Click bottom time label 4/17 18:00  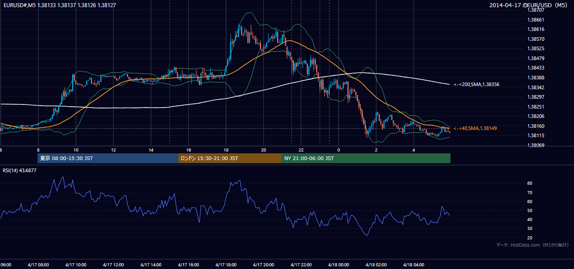click(226, 265)
